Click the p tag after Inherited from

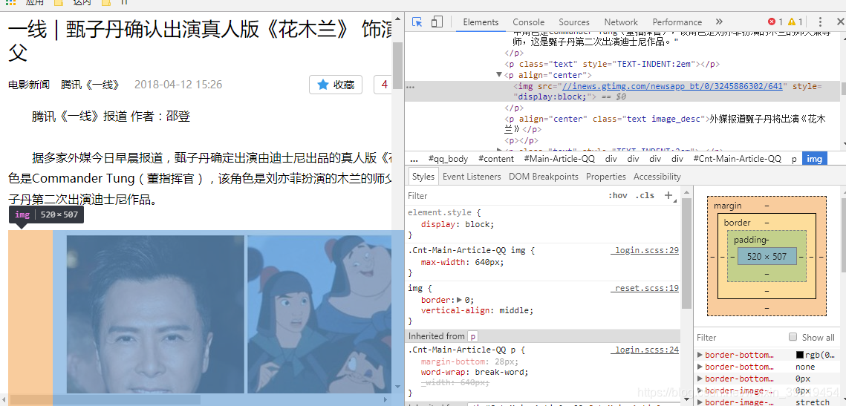(x=472, y=335)
